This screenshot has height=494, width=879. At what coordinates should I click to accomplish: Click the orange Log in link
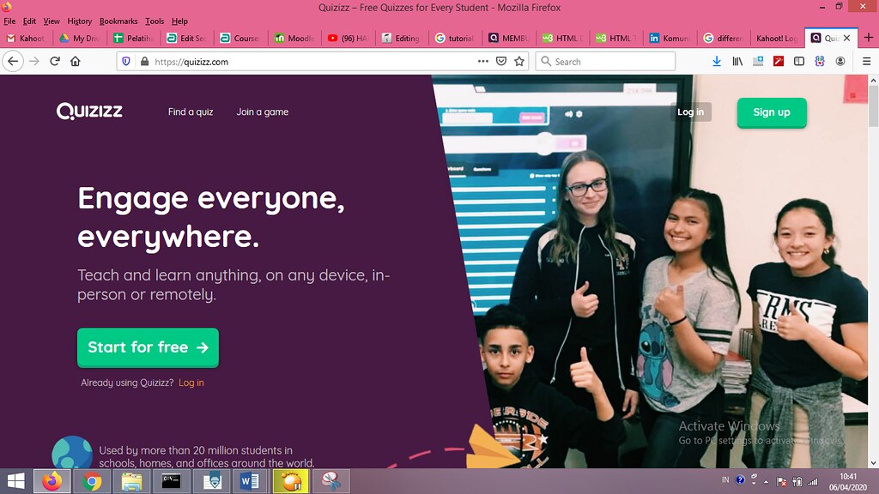(191, 383)
